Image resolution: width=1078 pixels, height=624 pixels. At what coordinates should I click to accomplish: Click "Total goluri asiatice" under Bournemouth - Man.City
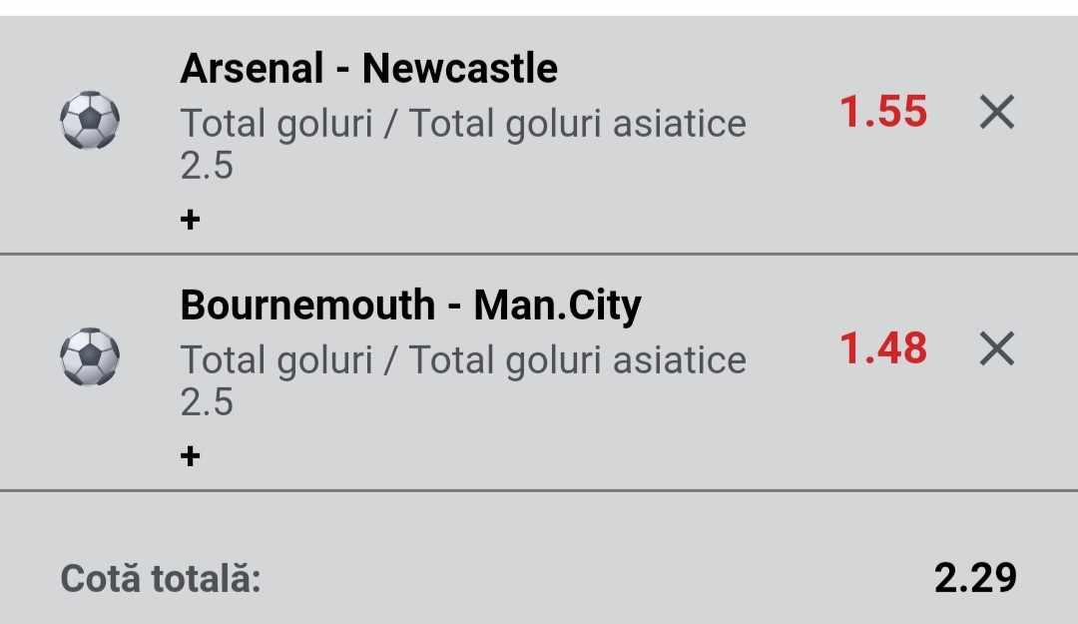pyautogui.click(x=578, y=360)
